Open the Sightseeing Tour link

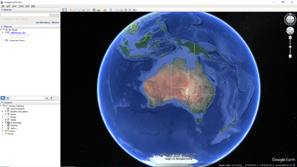coord(18,33)
